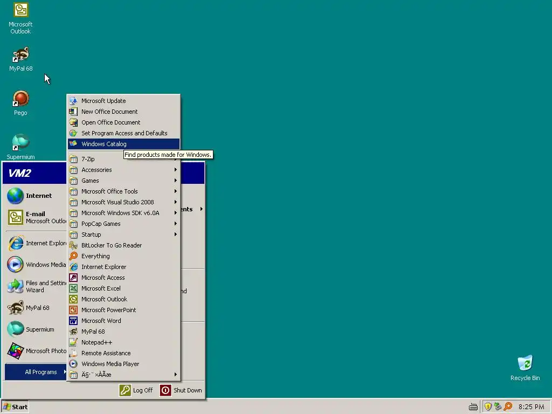Select the Remote Assistance text label
Image resolution: width=552 pixels, height=414 pixels.
click(106, 353)
